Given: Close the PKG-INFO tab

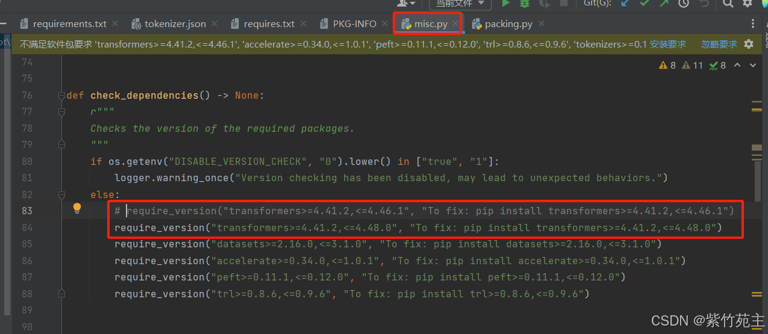Looking at the screenshot, I should click(x=386, y=24).
